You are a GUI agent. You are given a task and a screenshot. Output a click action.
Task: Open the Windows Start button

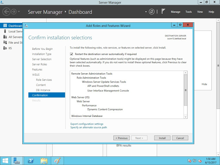(5, 161)
